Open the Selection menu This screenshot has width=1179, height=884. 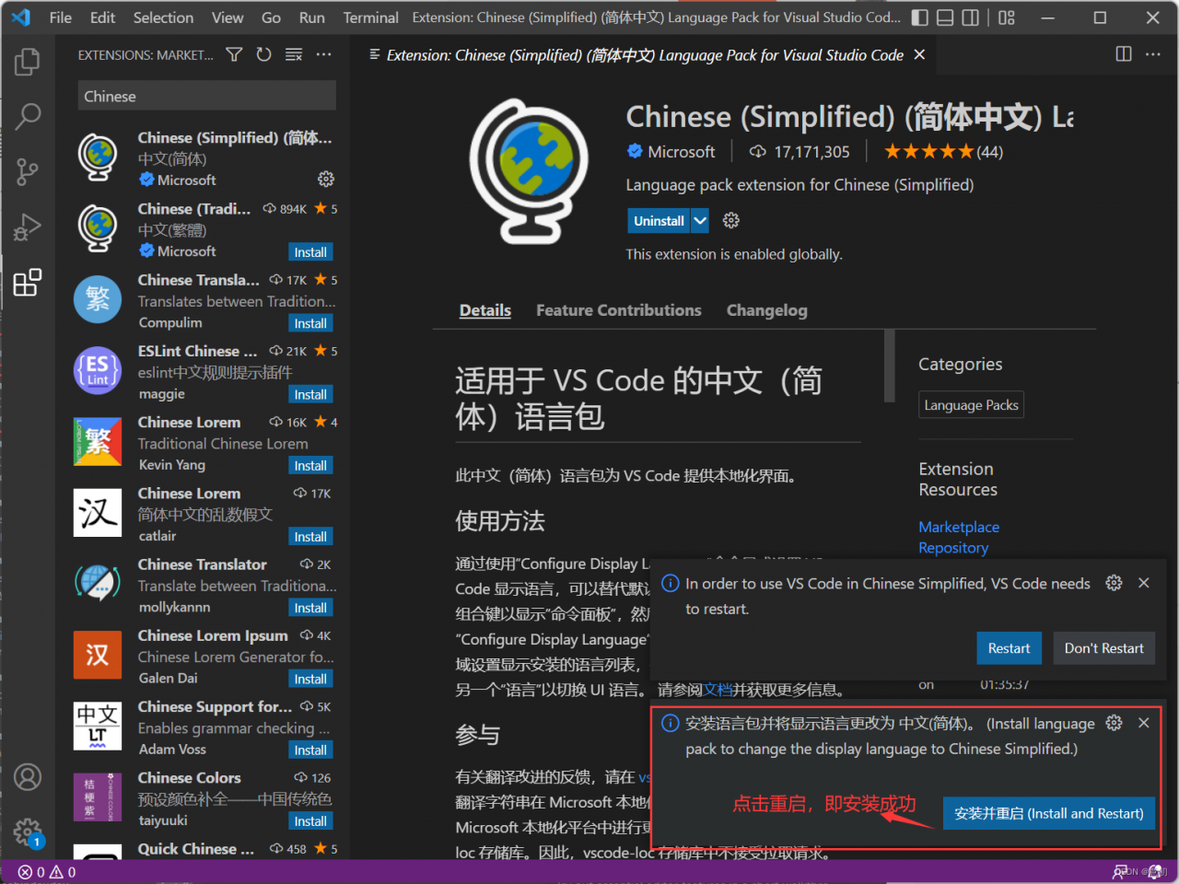163,17
